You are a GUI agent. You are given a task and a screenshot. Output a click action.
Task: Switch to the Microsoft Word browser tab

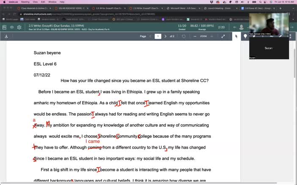[x=183, y=8]
